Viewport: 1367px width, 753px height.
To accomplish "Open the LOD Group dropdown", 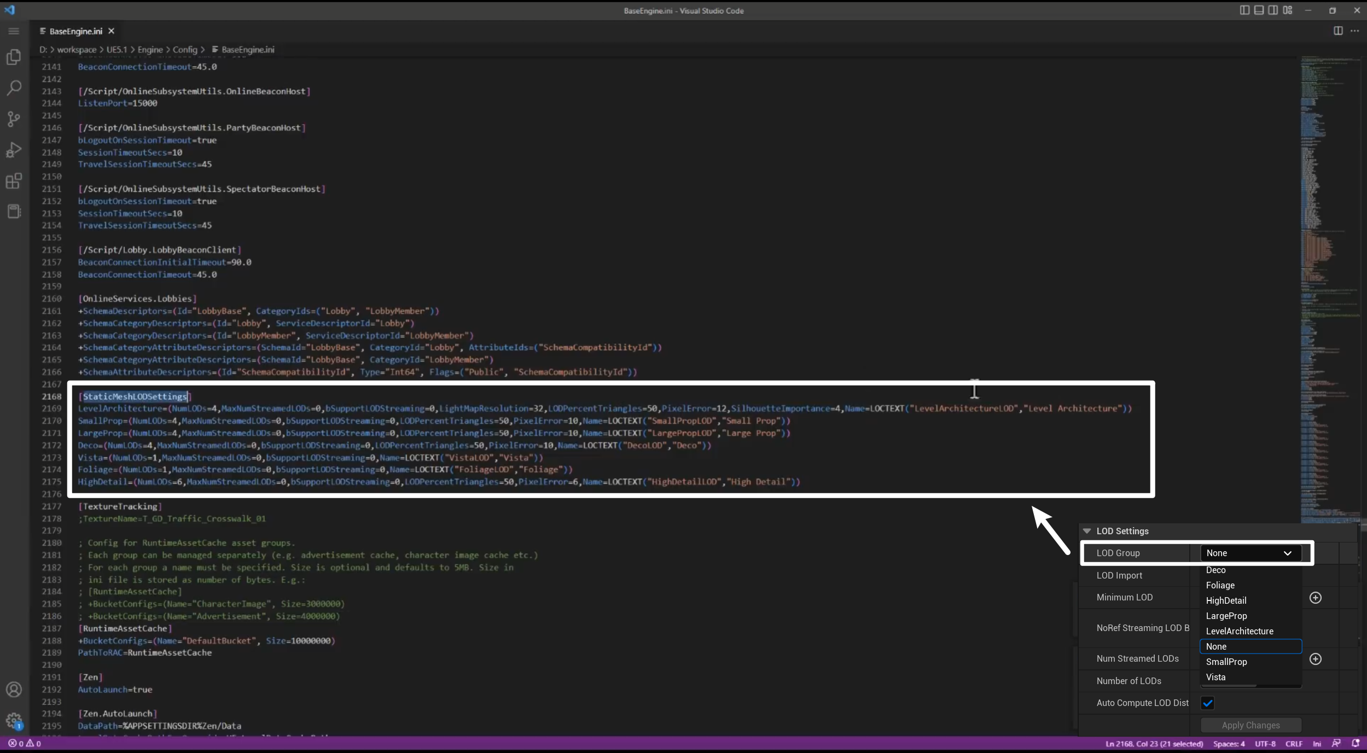I will (1249, 553).
